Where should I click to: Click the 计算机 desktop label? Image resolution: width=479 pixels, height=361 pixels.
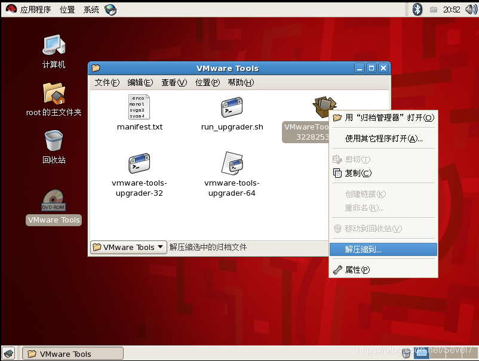(x=54, y=64)
